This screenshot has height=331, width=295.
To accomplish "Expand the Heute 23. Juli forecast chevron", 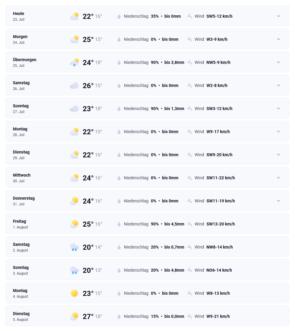I will 278,16.
